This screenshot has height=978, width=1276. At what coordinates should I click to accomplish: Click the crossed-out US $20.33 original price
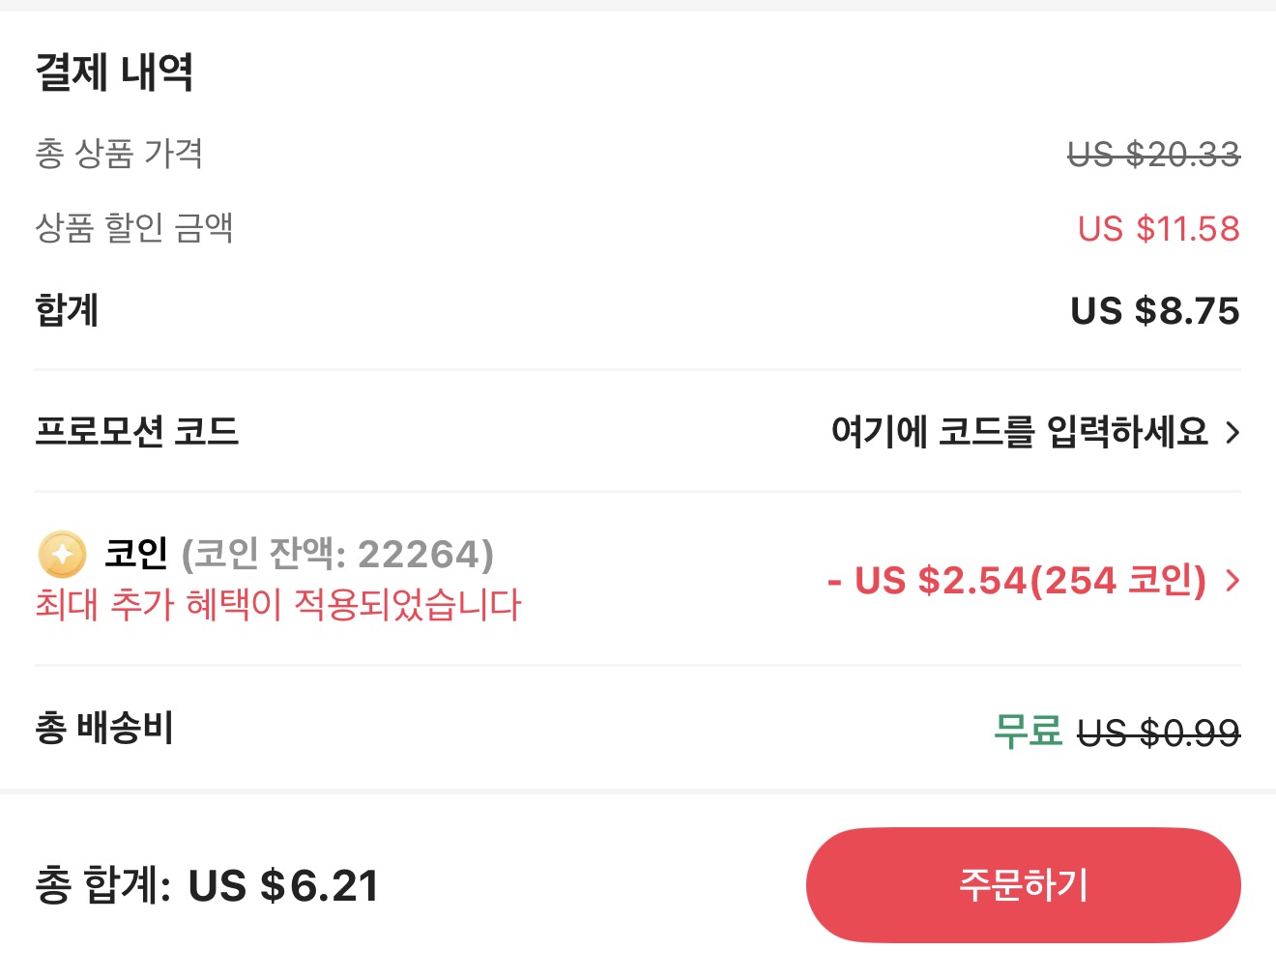coord(1152,153)
